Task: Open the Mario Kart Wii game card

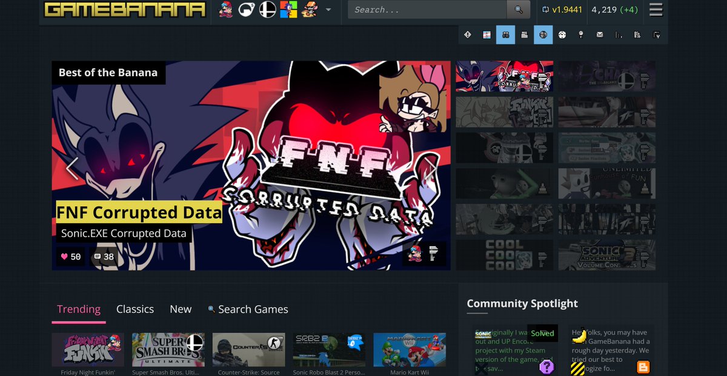Action: coord(410,354)
